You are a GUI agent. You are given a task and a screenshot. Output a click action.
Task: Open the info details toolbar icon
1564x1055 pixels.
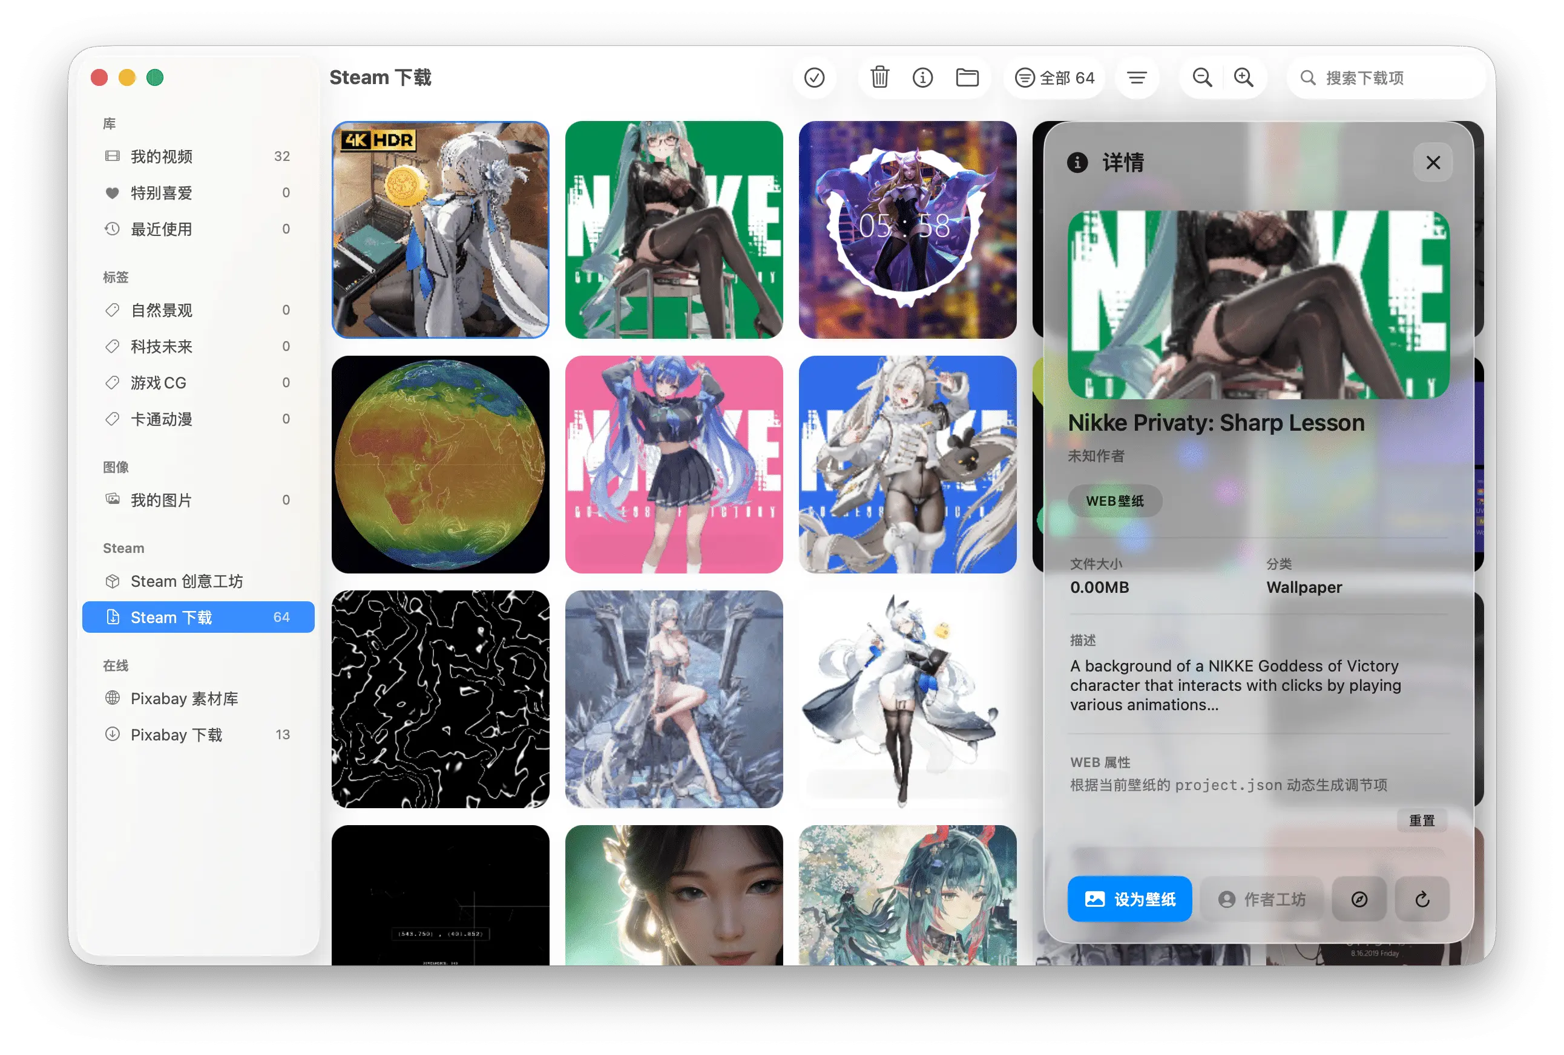[x=922, y=78]
